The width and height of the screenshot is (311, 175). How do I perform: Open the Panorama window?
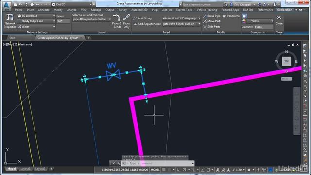pyautogui.click(x=231, y=16)
